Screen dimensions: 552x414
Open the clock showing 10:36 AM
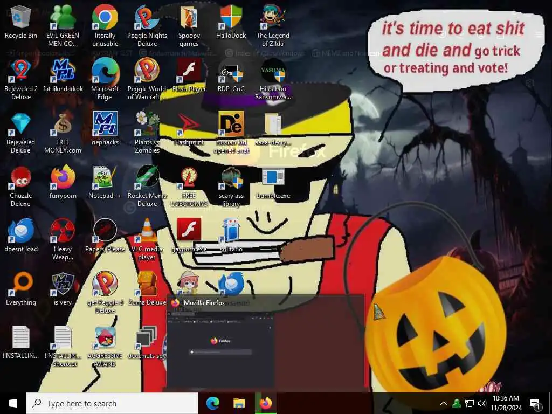(x=506, y=403)
